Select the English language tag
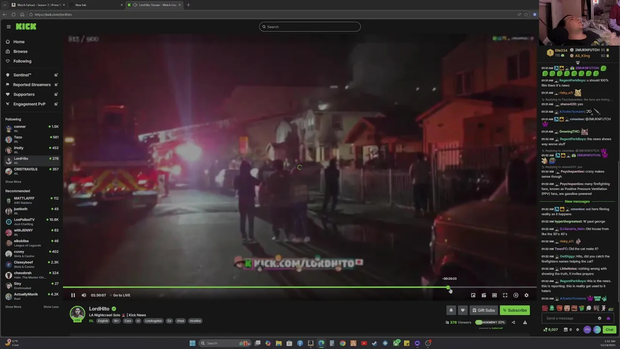Image resolution: width=620 pixels, height=349 pixels. pos(103,321)
